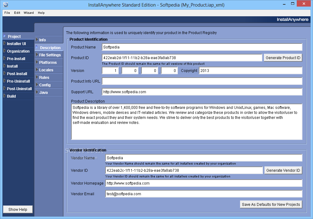Open the Pre-Uninstall section
This screenshot has height=219, width=313.
coord(18,81)
